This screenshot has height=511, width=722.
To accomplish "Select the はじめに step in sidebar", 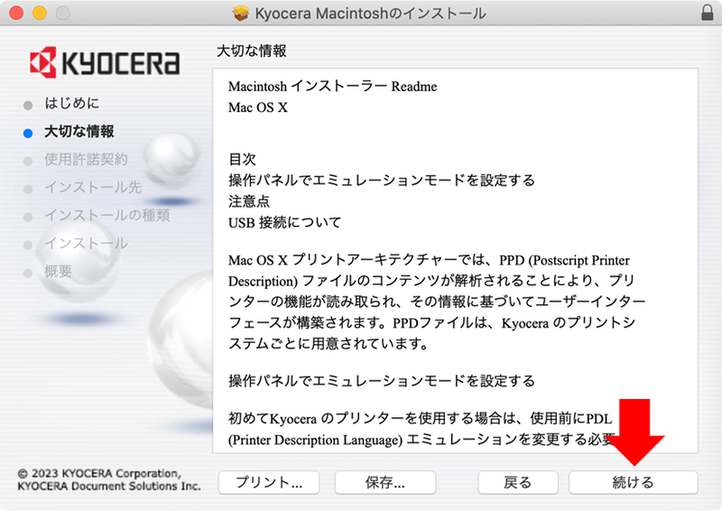I will pyautogui.click(x=72, y=103).
